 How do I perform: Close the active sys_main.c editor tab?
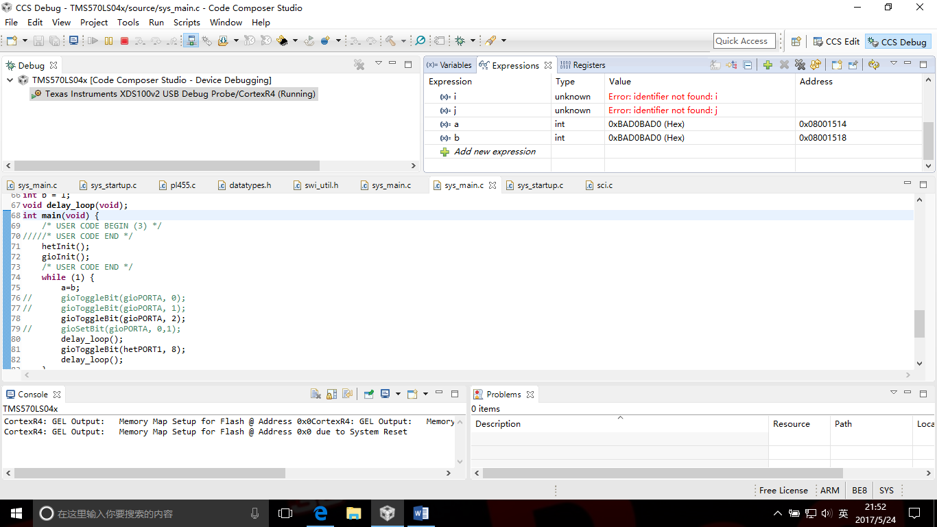493,185
